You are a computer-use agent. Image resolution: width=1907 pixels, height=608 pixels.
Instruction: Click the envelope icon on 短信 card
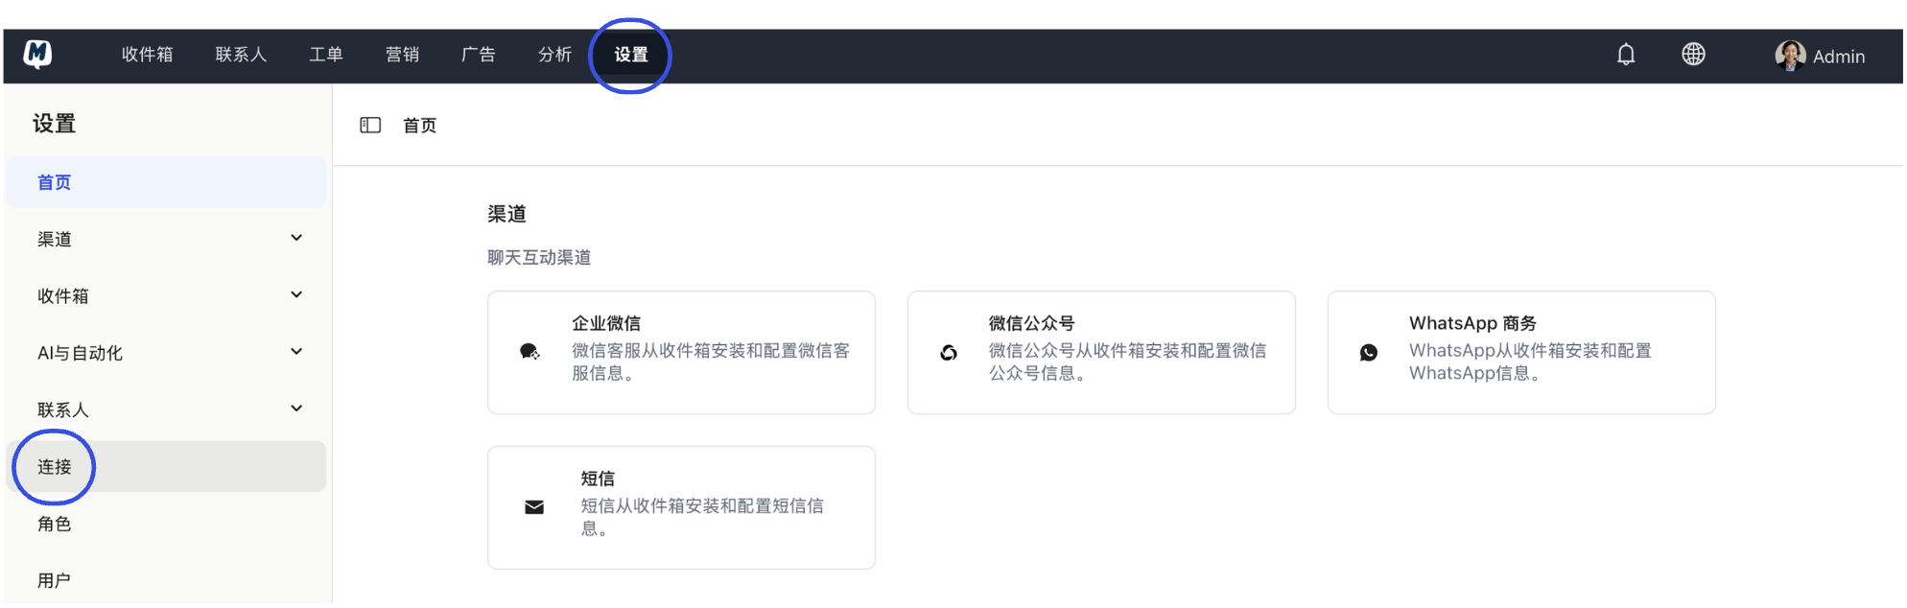(x=533, y=506)
